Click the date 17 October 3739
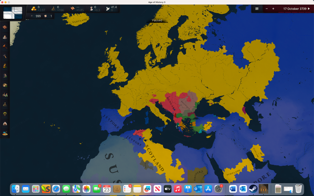This screenshot has height=196, width=314. point(295,9)
